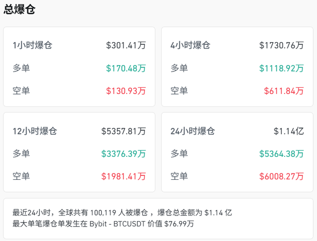Click the 4-hour total $1730.76万
Screen dimensions: 317x241
click(281, 45)
